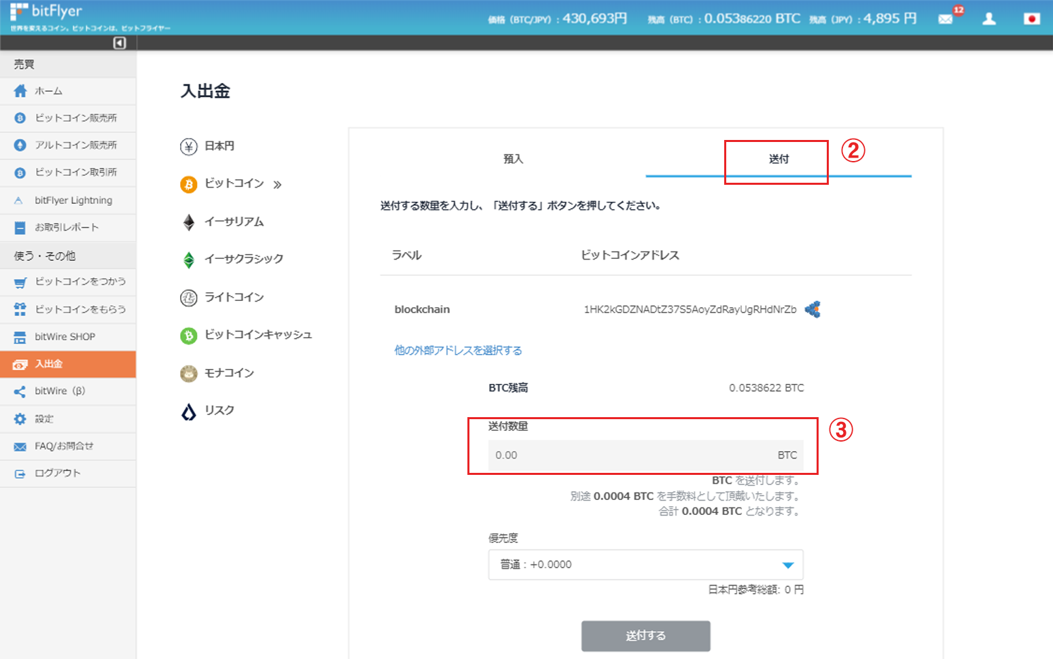Viewport: 1053px width, 659px height.
Task: Select 日本円 currency link
Action: point(219,146)
